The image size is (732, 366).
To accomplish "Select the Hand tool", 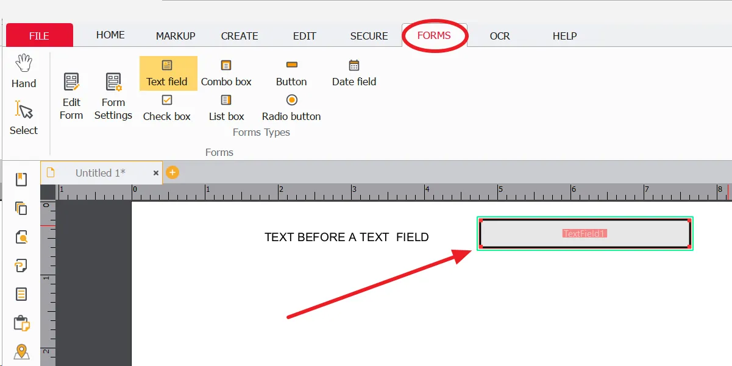I will 24,71.
